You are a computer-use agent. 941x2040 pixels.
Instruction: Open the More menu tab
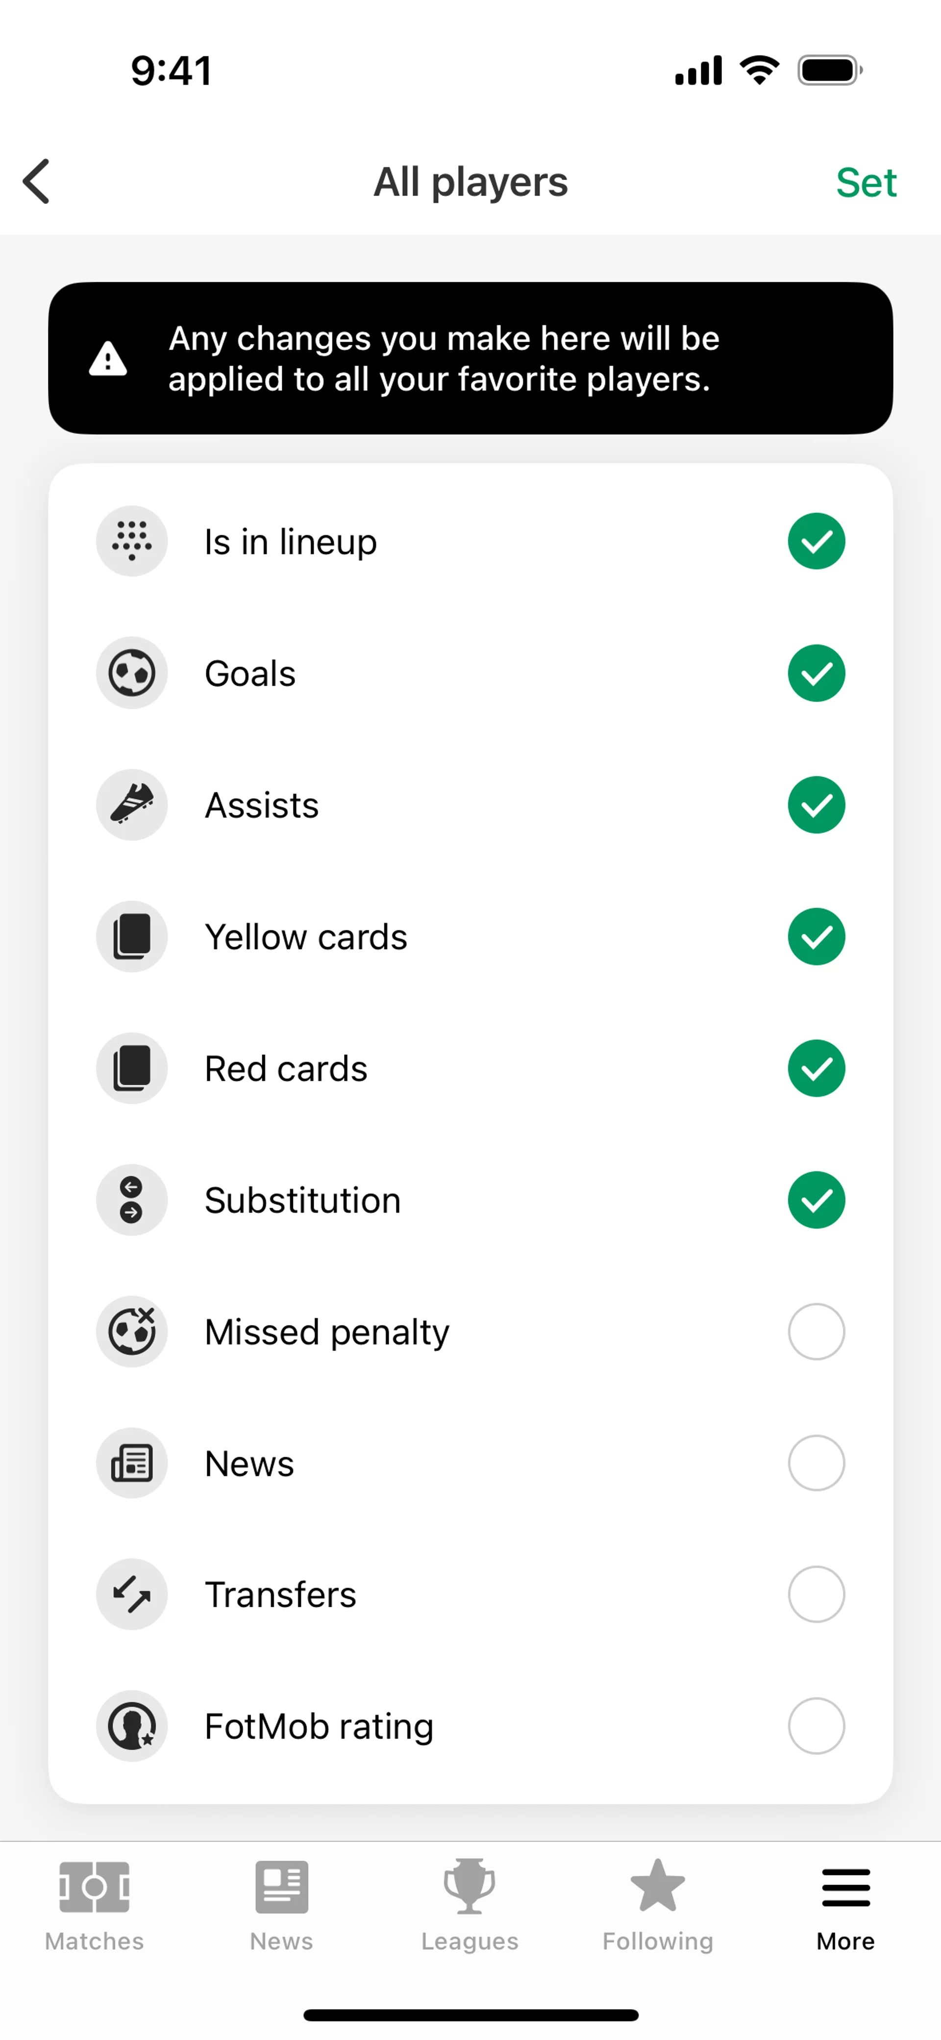845,1905
